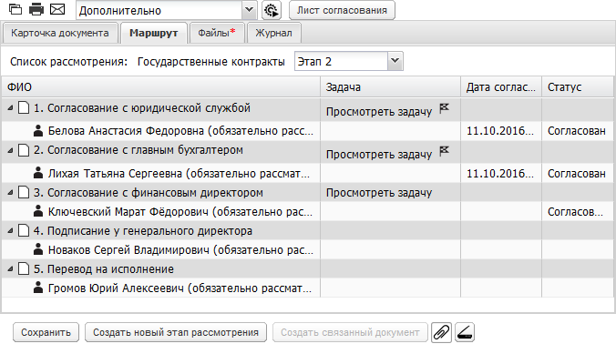The image size is (616, 354).
Task: Open the Этап 2 stage dropdown
Action: [x=395, y=61]
